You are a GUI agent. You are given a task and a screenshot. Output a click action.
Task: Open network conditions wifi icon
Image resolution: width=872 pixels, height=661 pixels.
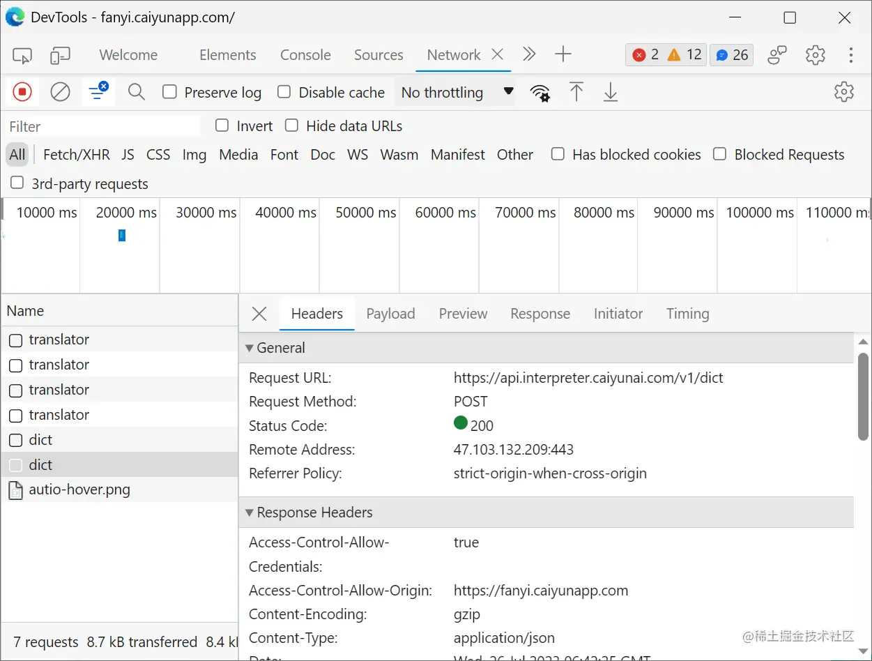tap(540, 92)
